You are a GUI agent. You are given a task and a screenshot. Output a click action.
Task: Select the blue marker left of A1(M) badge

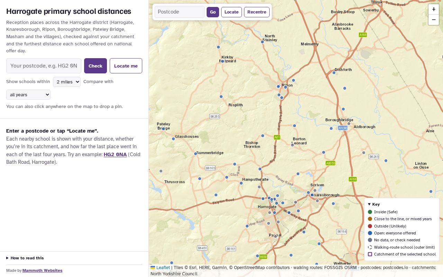pos(331,128)
